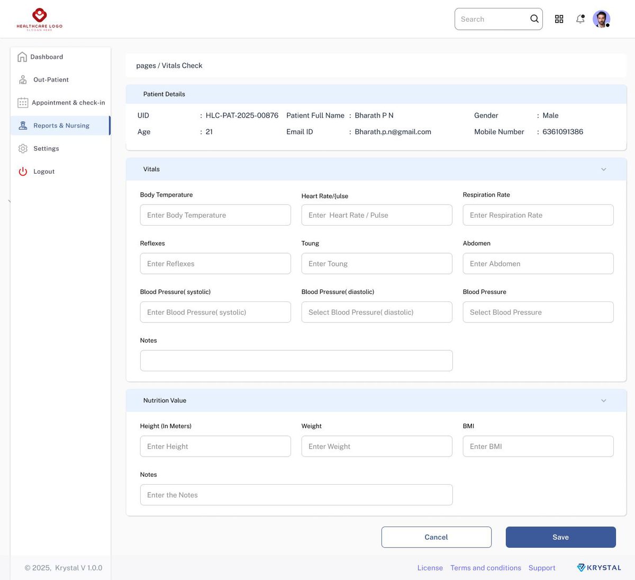
Task: Click the Healthcare logo
Action: tap(40, 19)
